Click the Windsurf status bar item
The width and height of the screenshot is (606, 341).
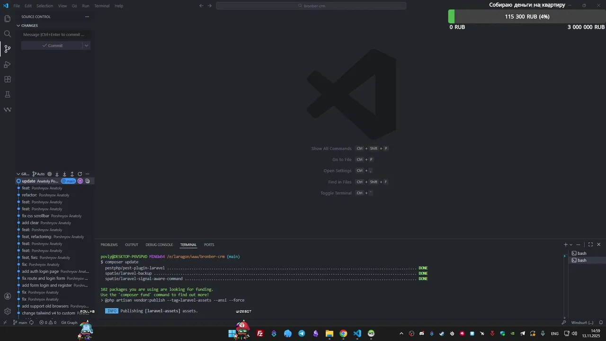click(x=582, y=323)
